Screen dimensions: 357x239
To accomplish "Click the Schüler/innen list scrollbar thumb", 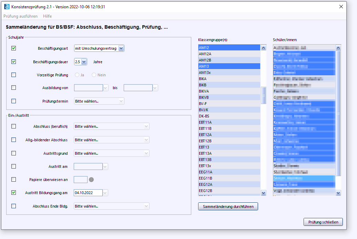I will click(x=338, y=113).
